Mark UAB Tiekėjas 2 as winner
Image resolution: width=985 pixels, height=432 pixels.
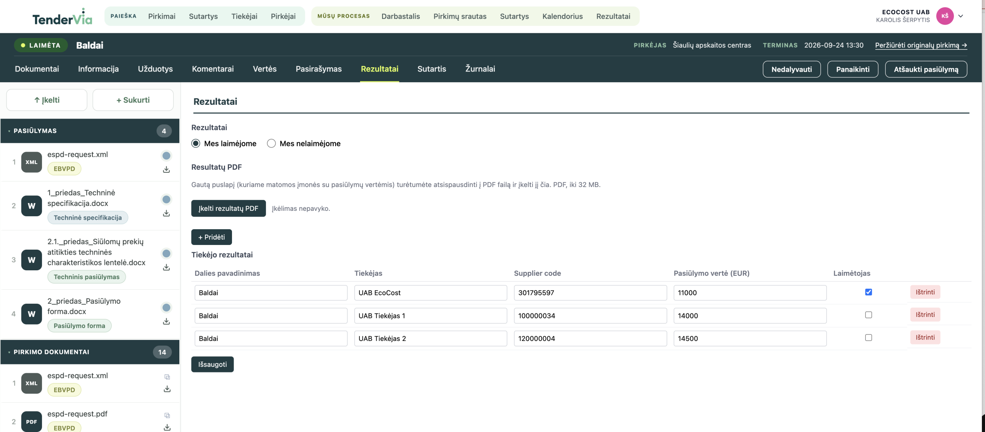[x=868, y=338]
